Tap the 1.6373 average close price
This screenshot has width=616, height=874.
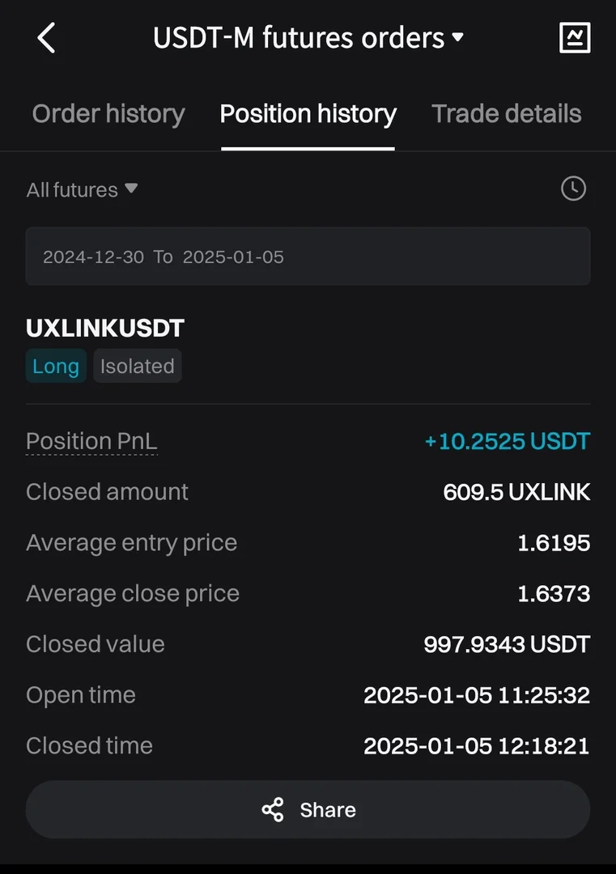point(554,594)
